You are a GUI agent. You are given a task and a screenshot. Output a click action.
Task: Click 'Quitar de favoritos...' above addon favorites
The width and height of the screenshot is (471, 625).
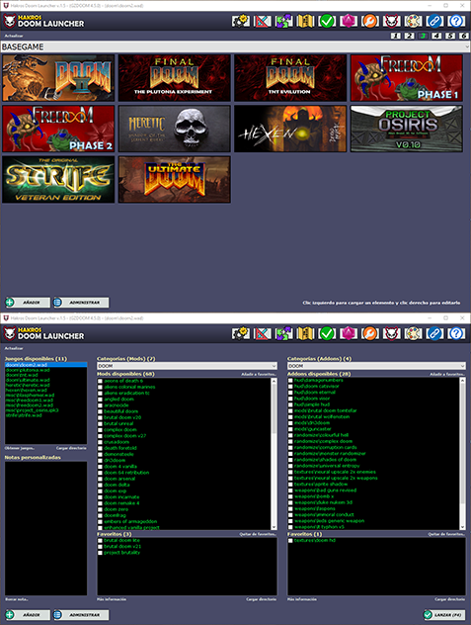click(446, 534)
